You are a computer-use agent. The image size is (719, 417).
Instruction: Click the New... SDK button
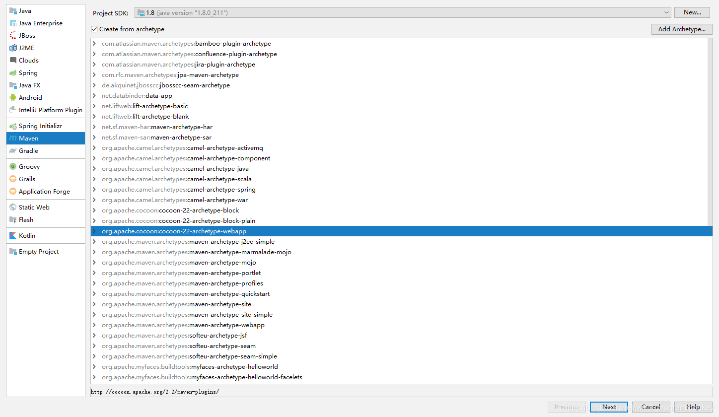tap(692, 12)
